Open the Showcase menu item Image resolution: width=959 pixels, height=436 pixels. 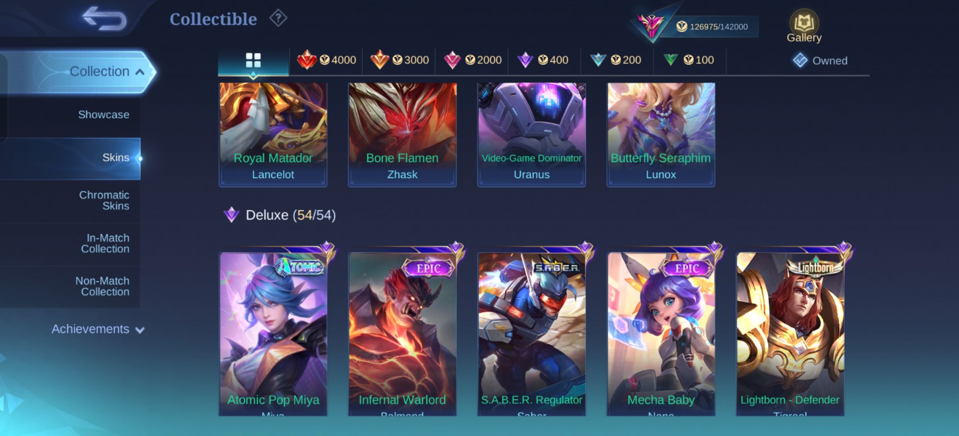point(104,115)
